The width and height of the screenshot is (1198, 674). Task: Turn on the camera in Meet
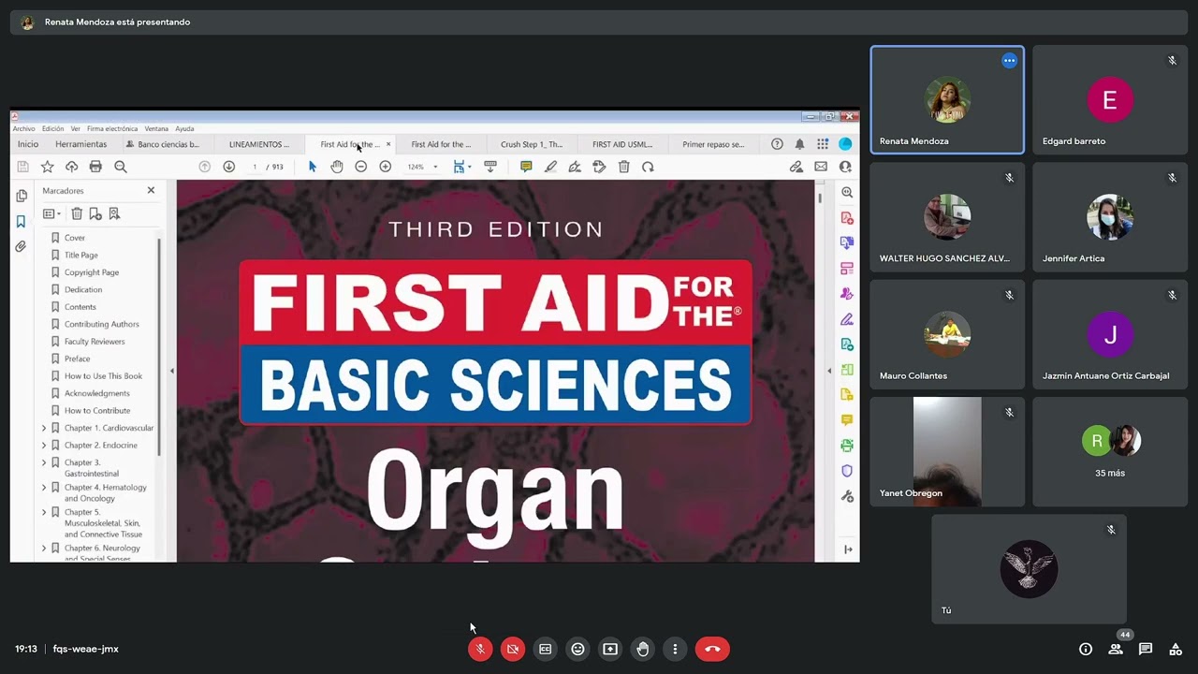pyautogui.click(x=513, y=649)
